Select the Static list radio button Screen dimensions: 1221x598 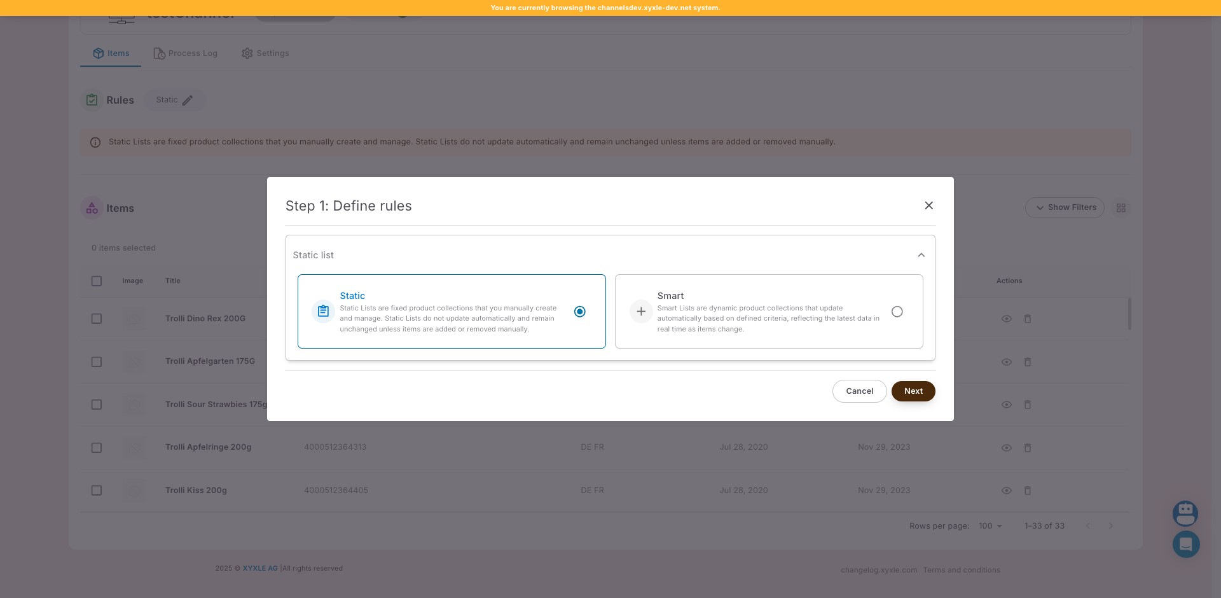(579, 312)
